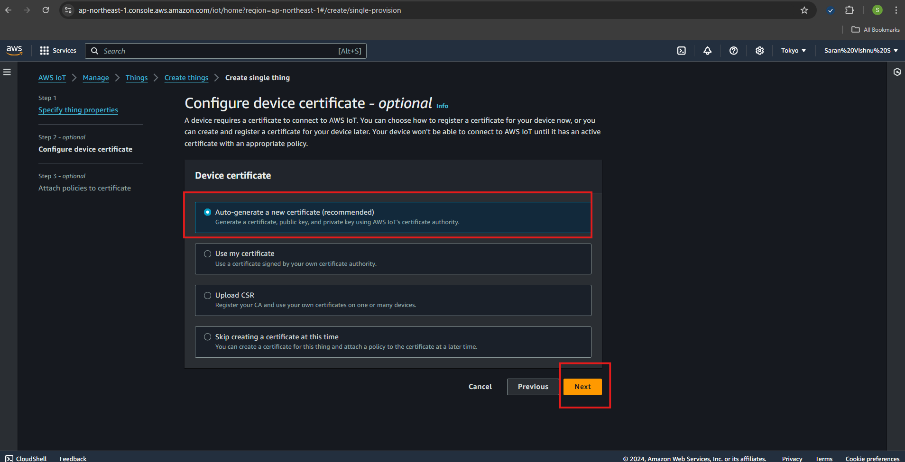Open the notifications bell icon

pos(707,51)
